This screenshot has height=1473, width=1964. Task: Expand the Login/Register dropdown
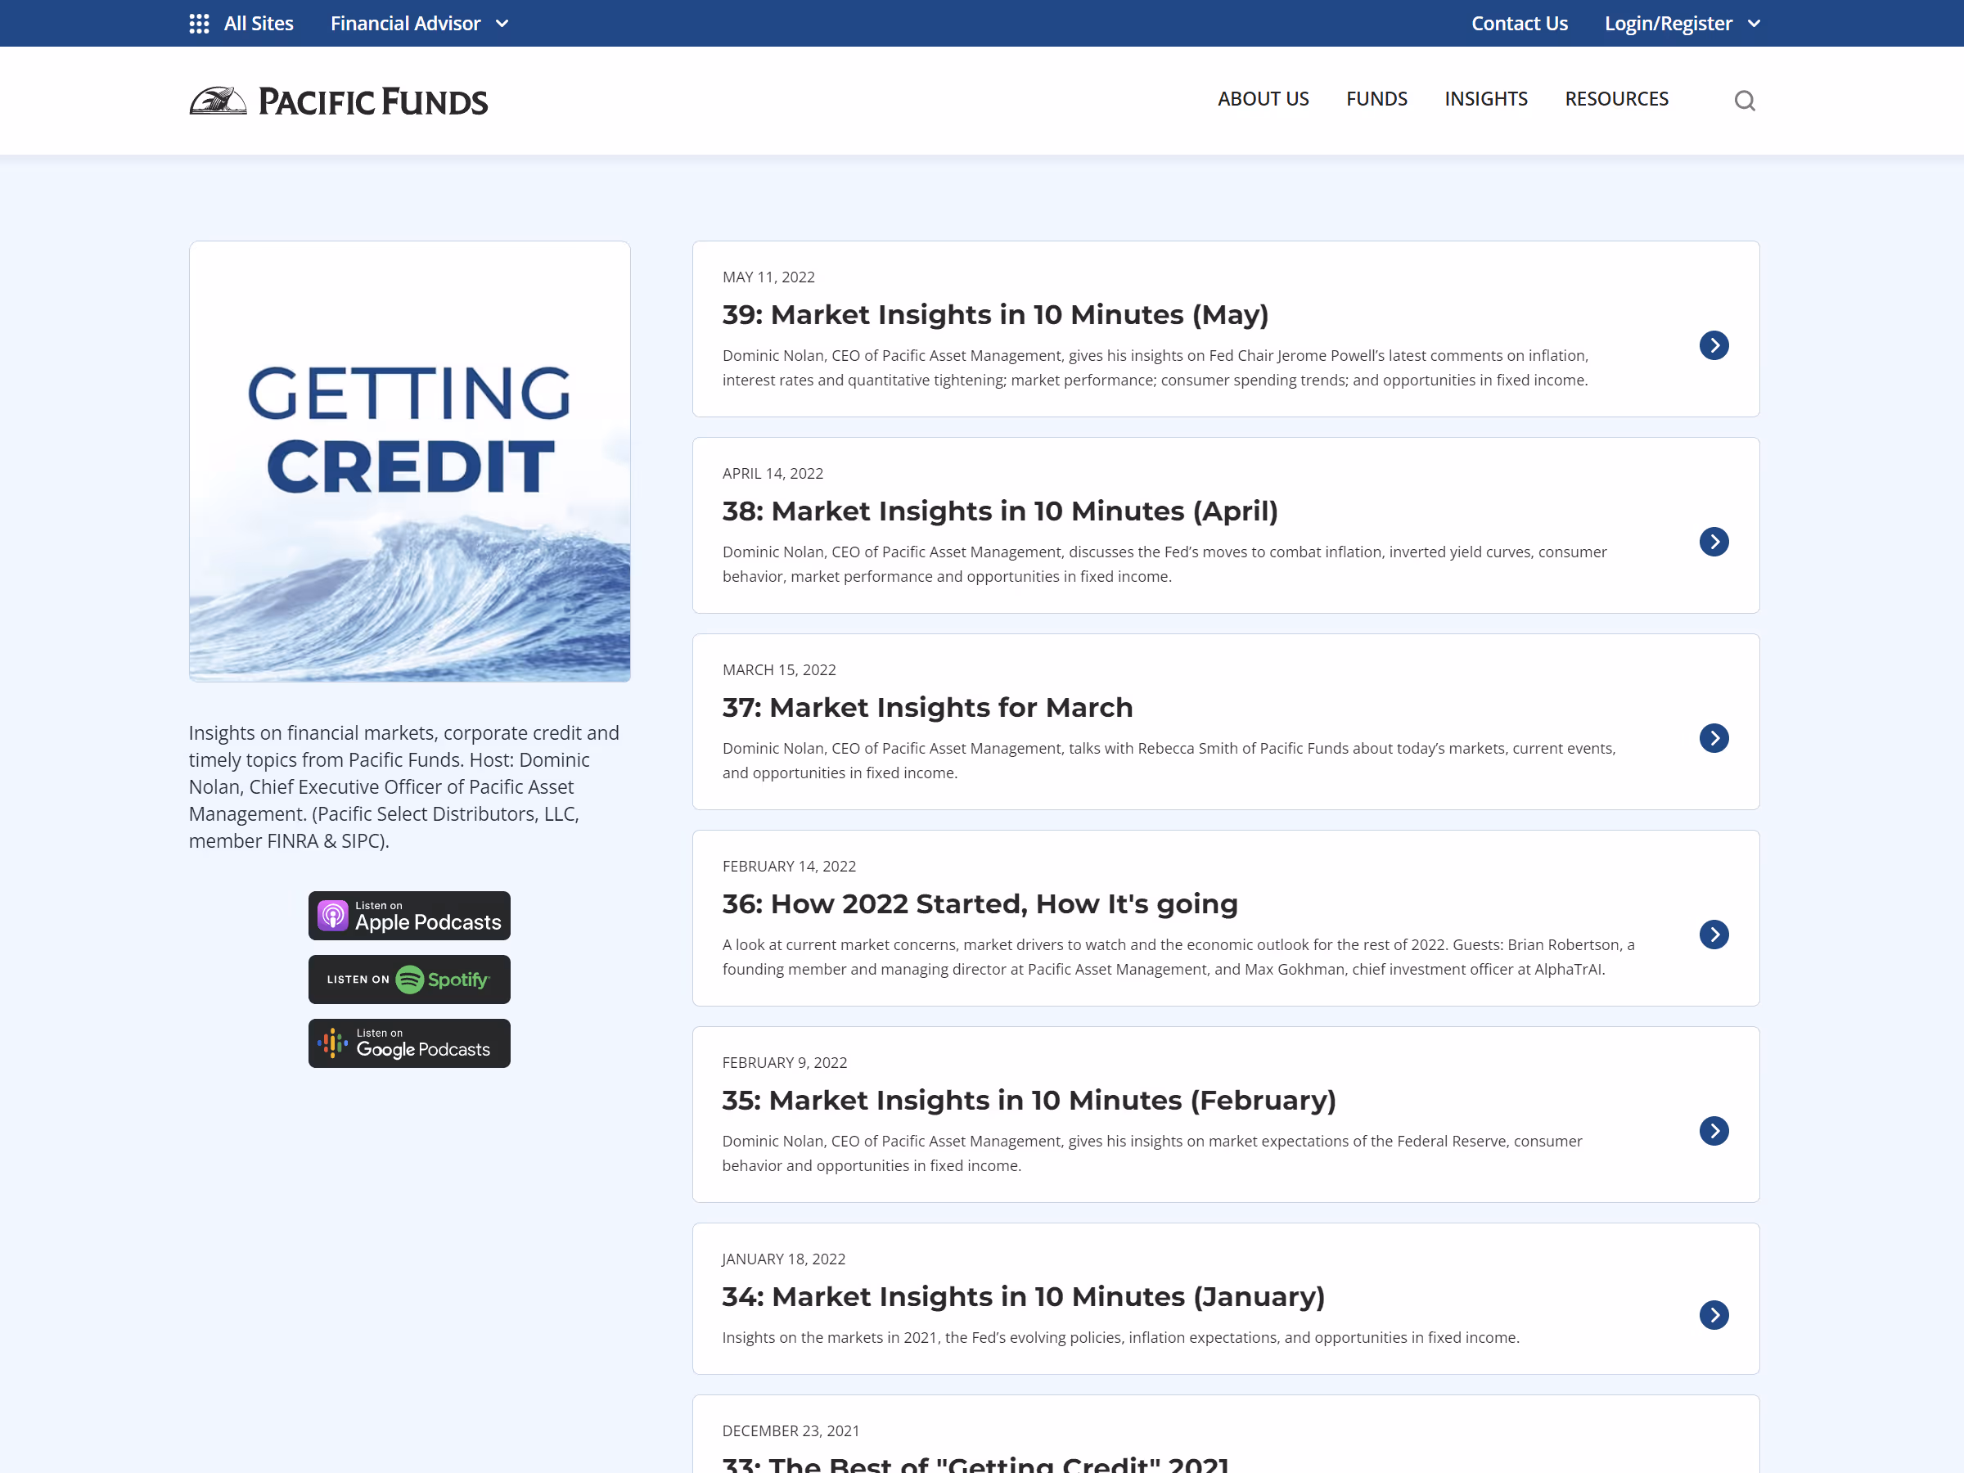(x=1682, y=24)
